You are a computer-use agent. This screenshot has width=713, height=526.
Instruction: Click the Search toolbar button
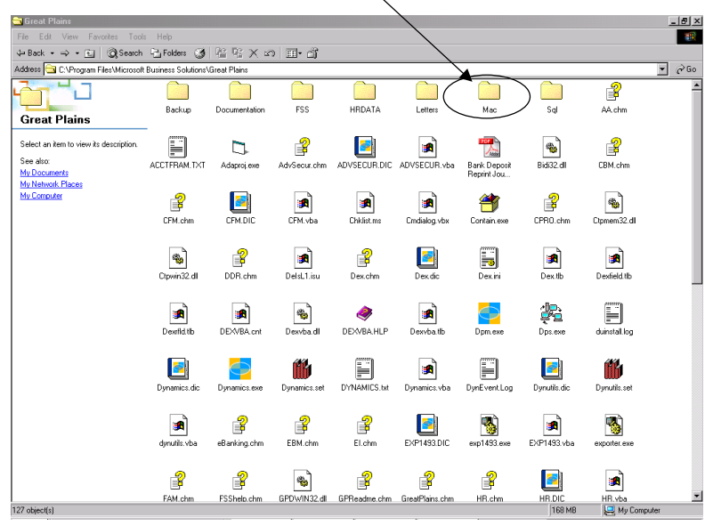[125, 53]
